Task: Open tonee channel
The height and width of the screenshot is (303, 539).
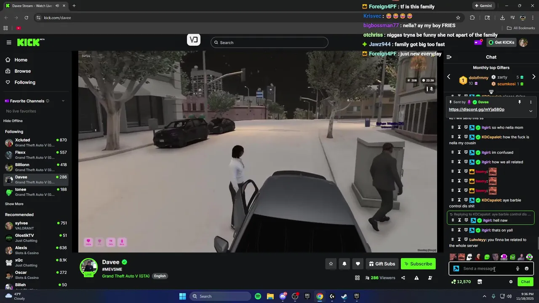Action: tap(36, 192)
